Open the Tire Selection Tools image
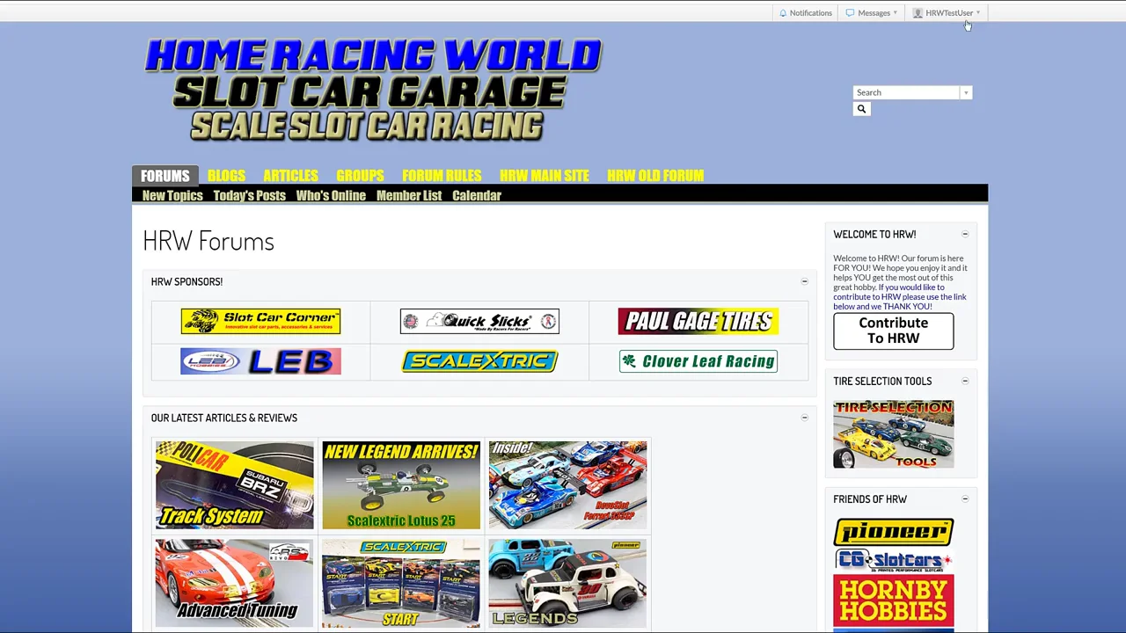Viewport: 1126px width, 633px height. click(893, 434)
